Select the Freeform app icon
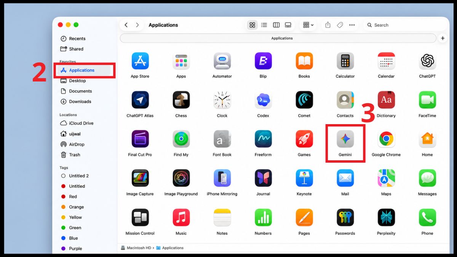The width and height of the screenshot is (457, 257). [263, 139]
